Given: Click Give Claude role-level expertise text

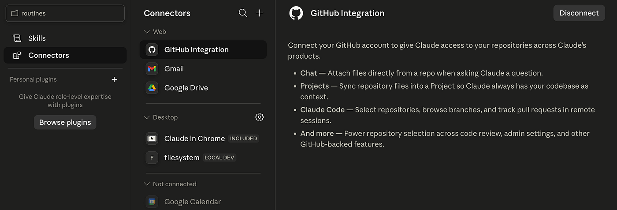Looking at the screenshot, I should 65,101.
